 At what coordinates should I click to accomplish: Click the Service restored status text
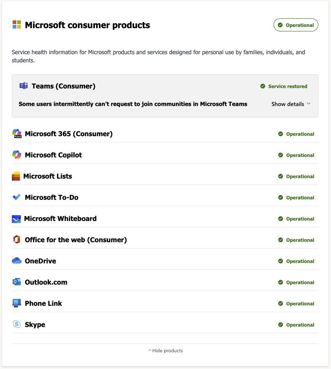click(x=288, y=86)
